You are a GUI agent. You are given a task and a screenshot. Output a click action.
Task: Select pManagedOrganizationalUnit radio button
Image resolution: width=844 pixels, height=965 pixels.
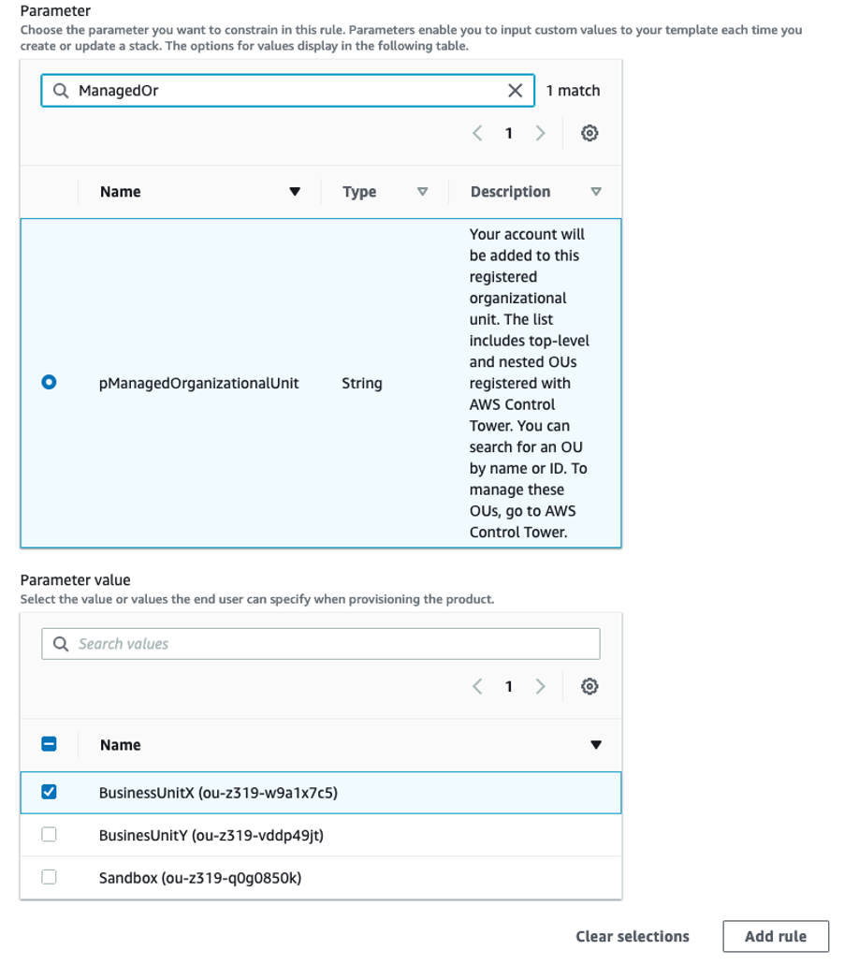pos(49,382)
